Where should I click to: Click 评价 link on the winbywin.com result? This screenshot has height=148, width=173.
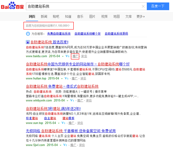(x=89, y=100)
